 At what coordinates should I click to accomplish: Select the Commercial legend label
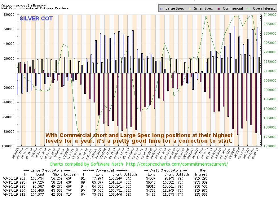[x=233, y=8]
